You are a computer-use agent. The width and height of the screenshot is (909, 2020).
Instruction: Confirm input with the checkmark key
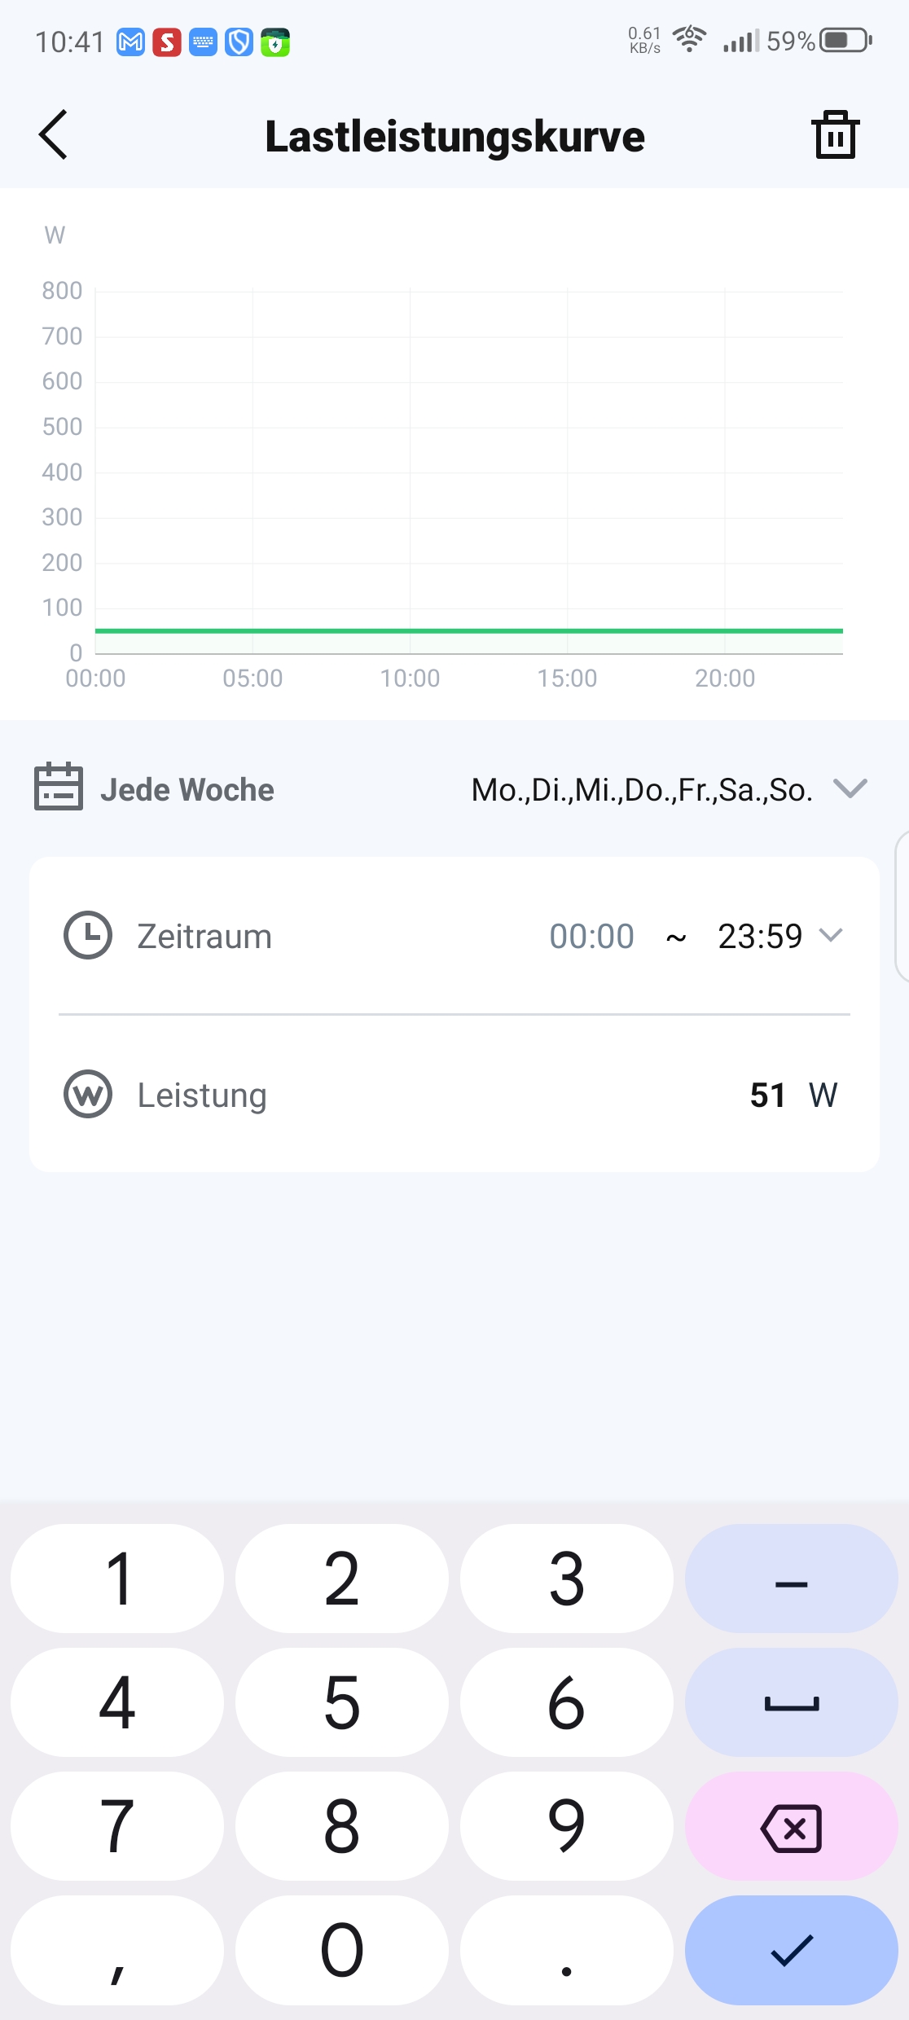pos(791,1950)
